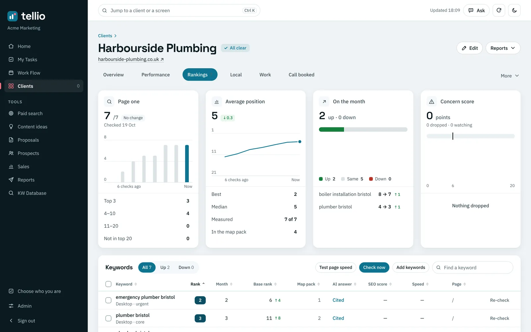
Task: Focus the Find a keyword field
Action: tap(473, 267)
